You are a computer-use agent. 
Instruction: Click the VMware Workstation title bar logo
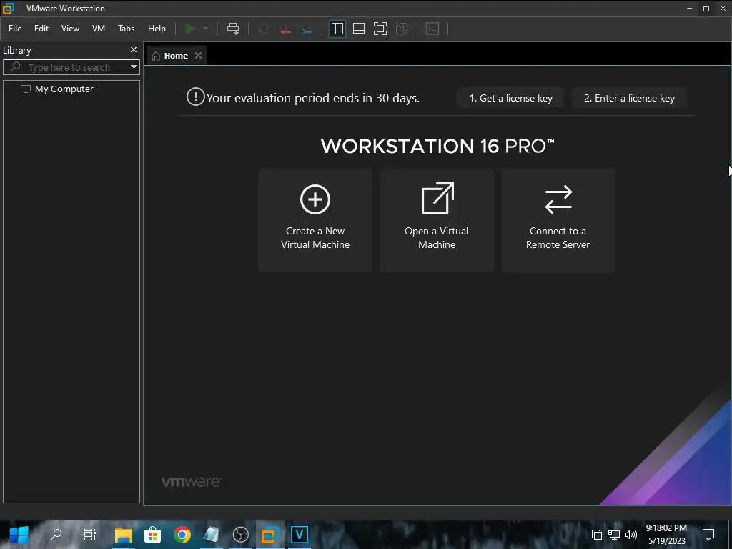(9, 8)
